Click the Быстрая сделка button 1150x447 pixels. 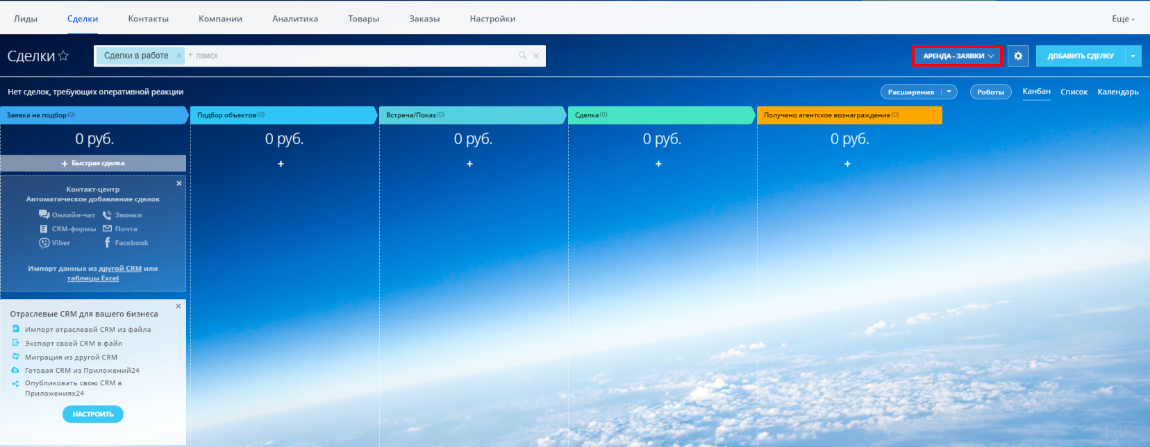point(93,164)
